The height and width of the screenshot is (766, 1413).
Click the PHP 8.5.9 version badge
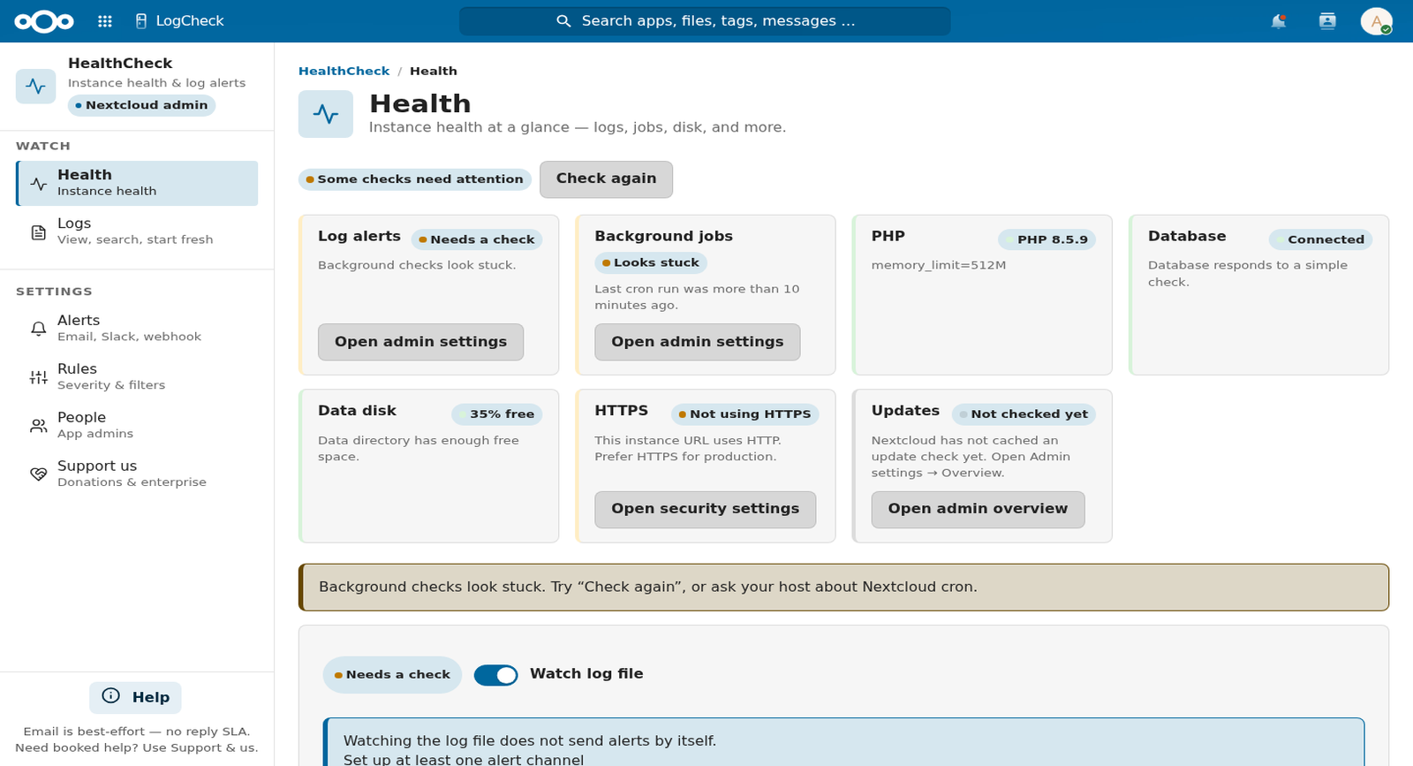tap(1047, 239)
